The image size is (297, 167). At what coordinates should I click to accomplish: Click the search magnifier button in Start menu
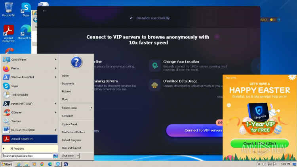[55, 156]
